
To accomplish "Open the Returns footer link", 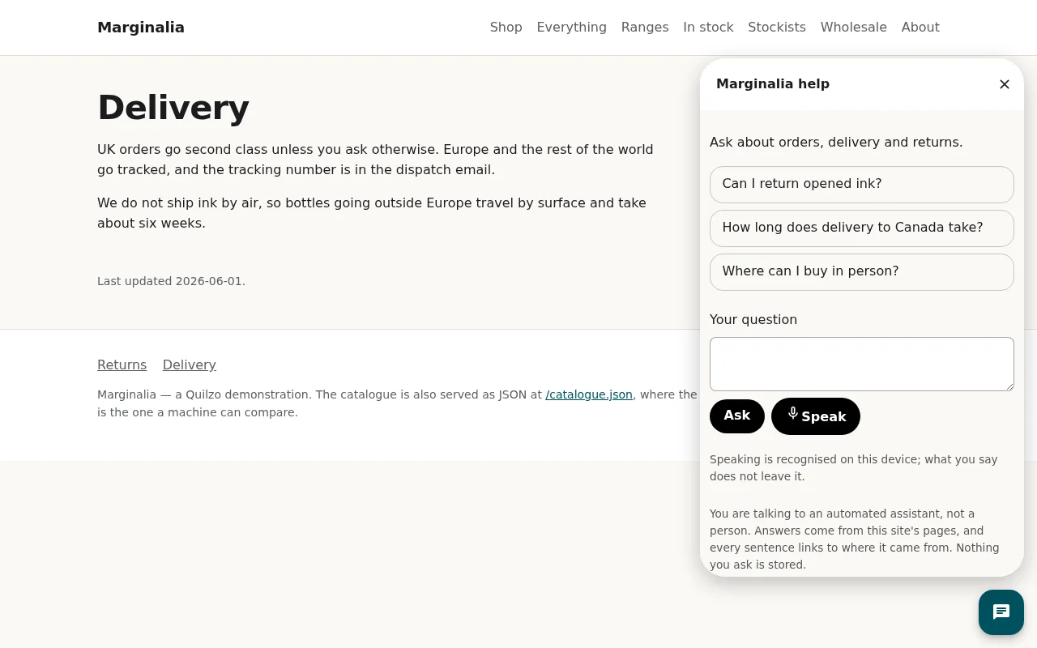I will click(122, 365).
